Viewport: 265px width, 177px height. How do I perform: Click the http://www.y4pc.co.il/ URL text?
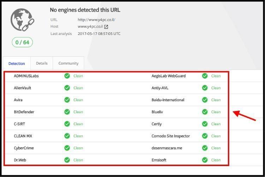click(96, 20)
